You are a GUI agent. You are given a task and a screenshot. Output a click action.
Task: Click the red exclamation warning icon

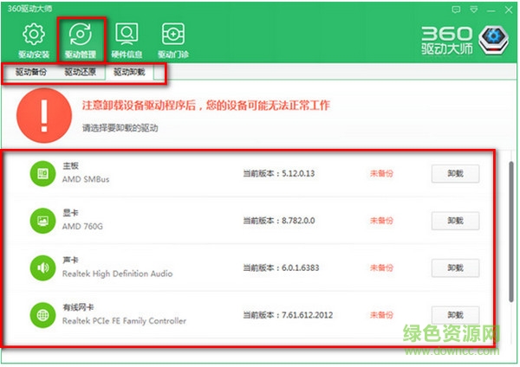(x=39, y=114)
